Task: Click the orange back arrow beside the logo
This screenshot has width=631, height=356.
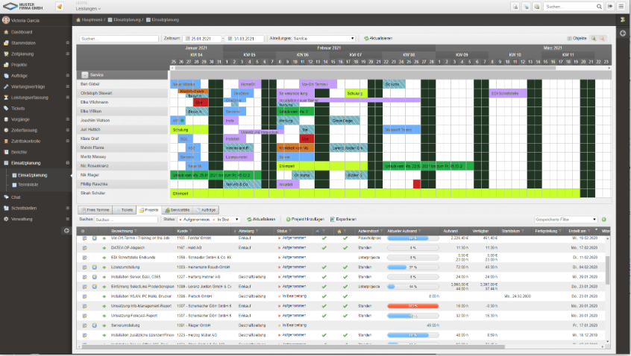Action: [60, 7]
